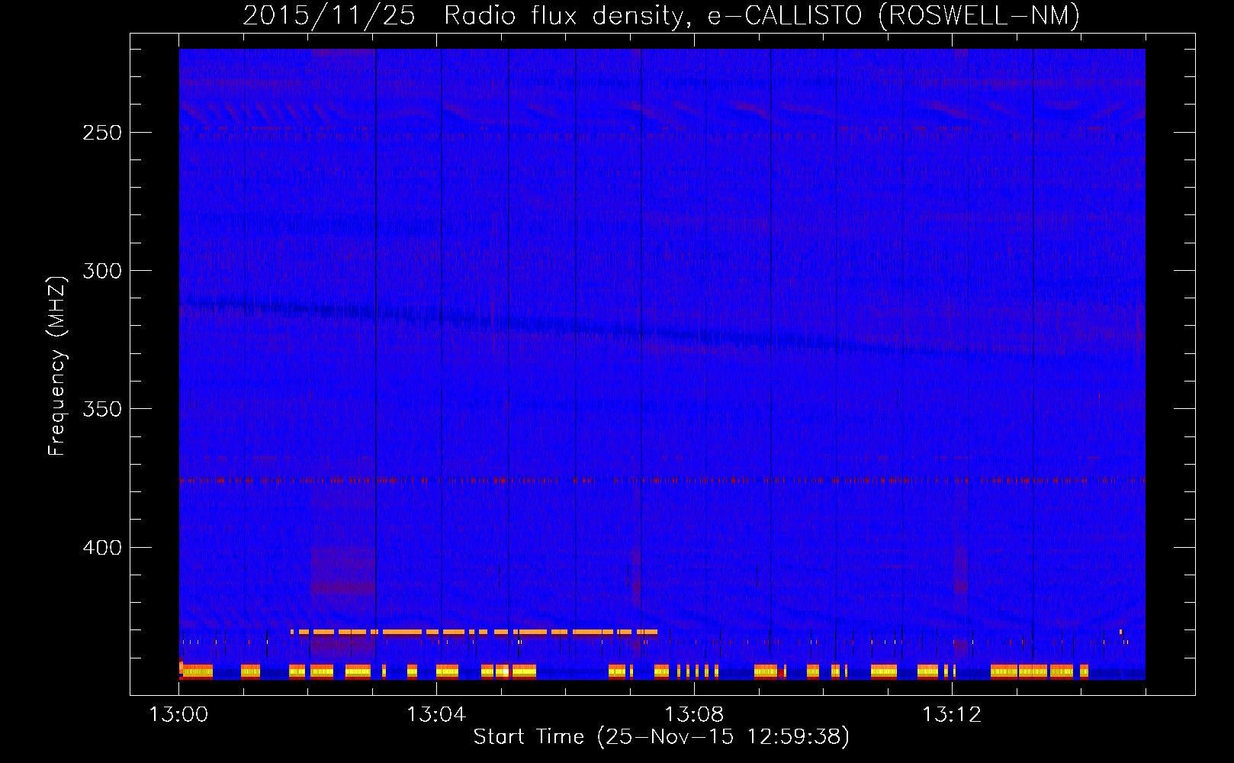Click the 'Frequency (MHZ)' axis label
The width and height of the screenshot is (1234, 763).
tap(57, 365)
